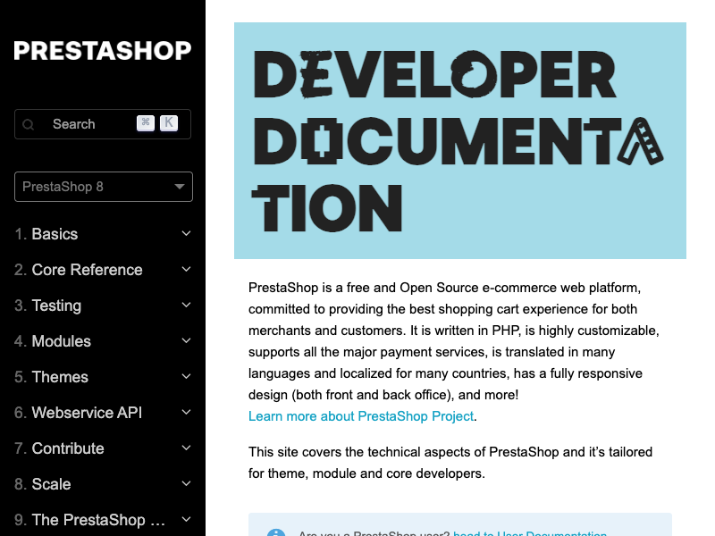Click the search magnifier icon
The width and height of the screenshot is (715, 536).
click(x=29, y=124)
